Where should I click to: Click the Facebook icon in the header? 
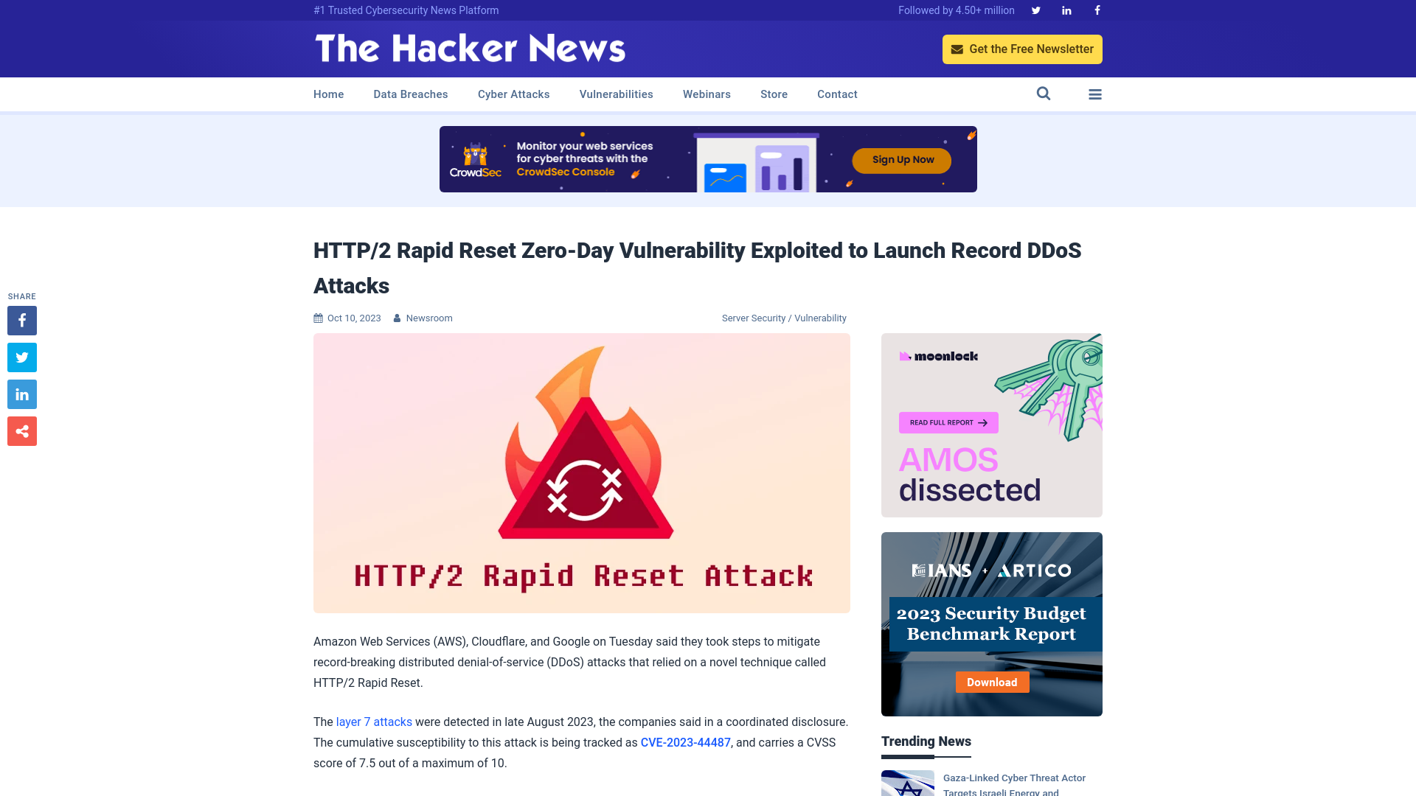(x=1096, y=10)
